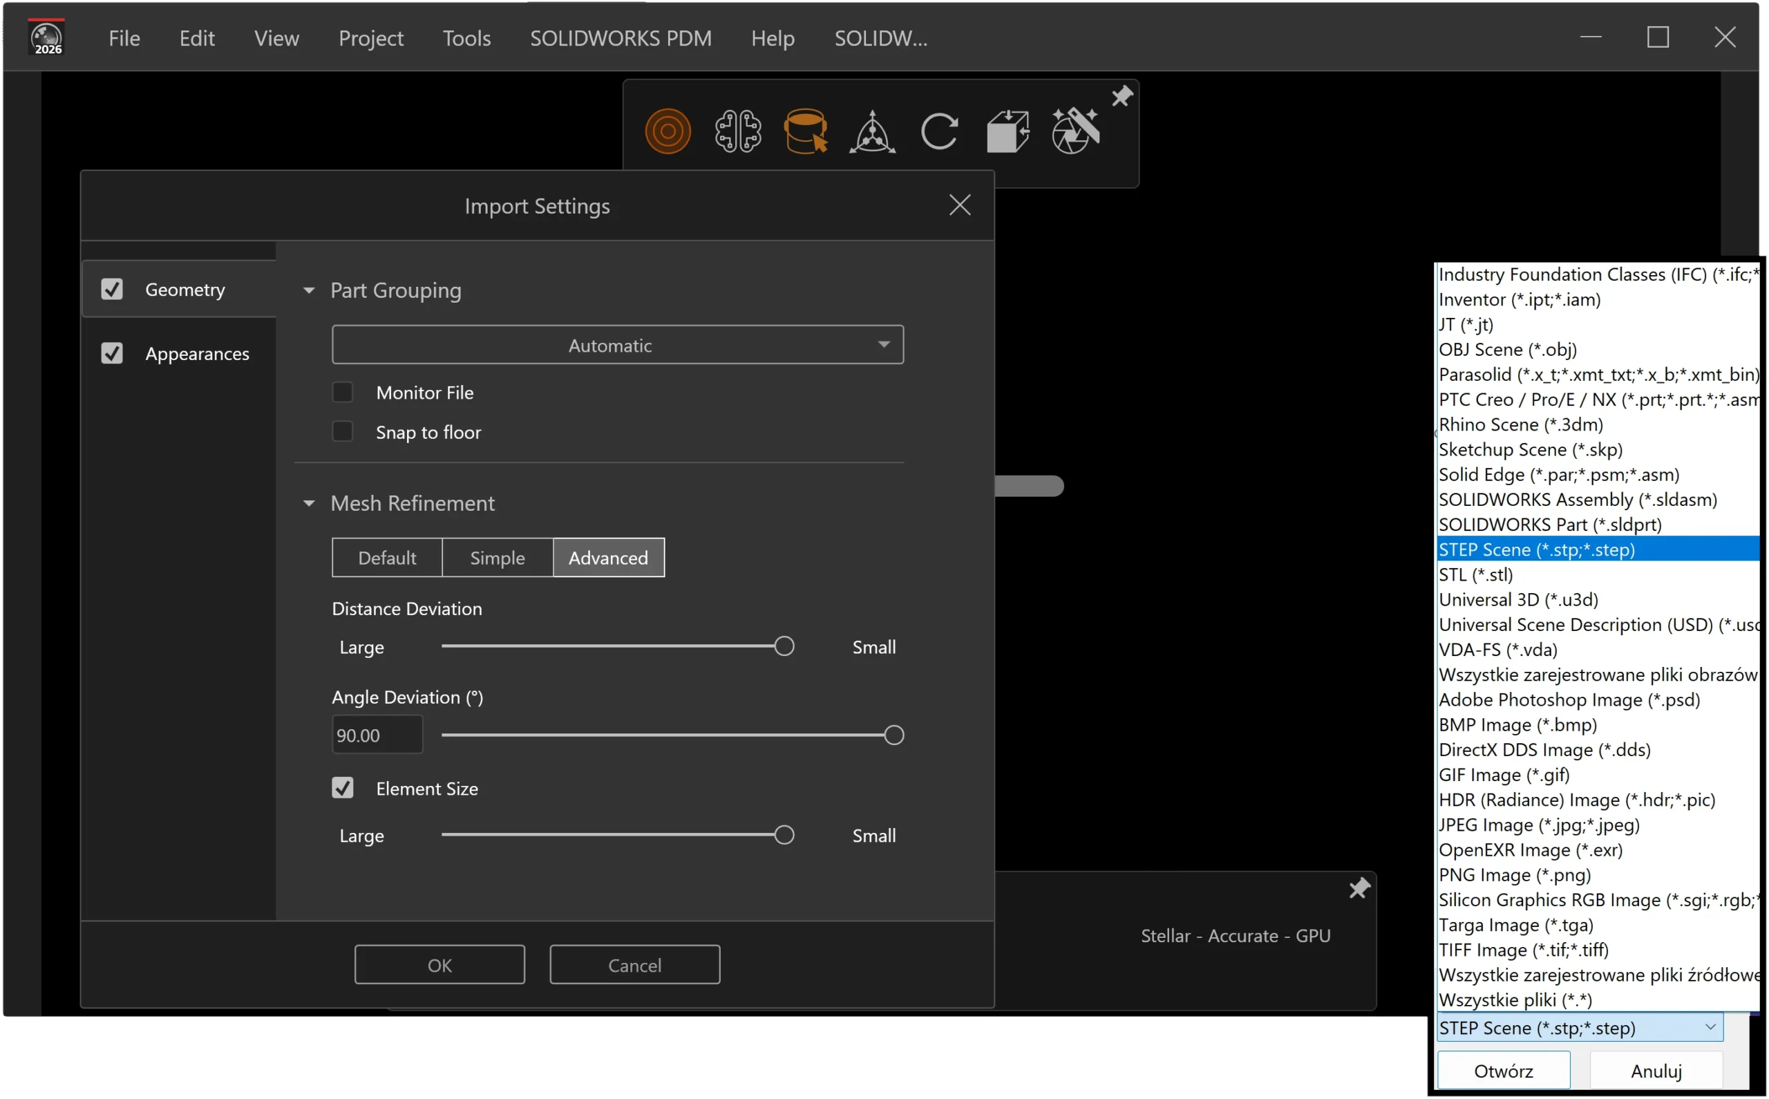This screenshot has width=1769, height=1099.
Task: Pin the Stellar render mode panel
Action: click(1359, 888)
